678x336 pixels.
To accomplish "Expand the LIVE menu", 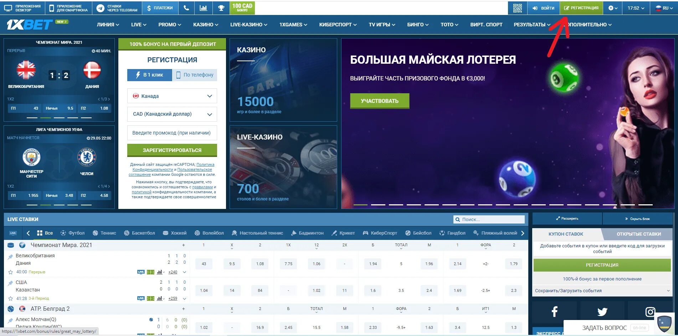I will (x=139, y=25).
